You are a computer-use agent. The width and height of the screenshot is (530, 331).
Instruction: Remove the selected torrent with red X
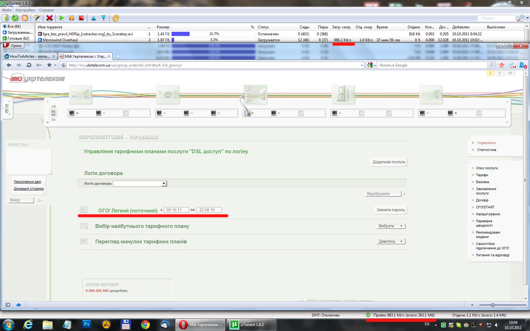(50, 18)
